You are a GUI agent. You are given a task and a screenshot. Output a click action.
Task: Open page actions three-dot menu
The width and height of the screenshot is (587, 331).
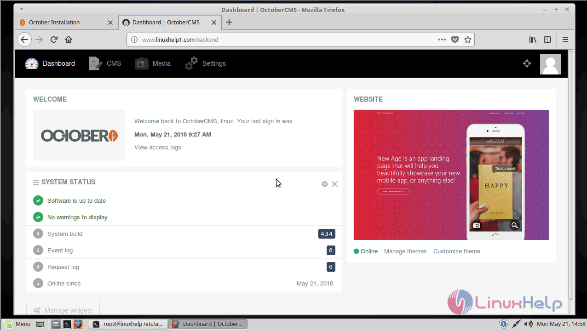click(x=442, y=40)
